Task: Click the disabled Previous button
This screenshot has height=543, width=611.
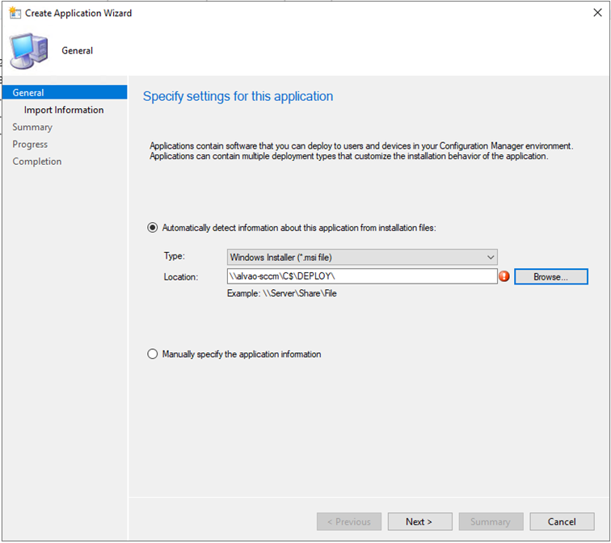Action: [x=349, y=521]
